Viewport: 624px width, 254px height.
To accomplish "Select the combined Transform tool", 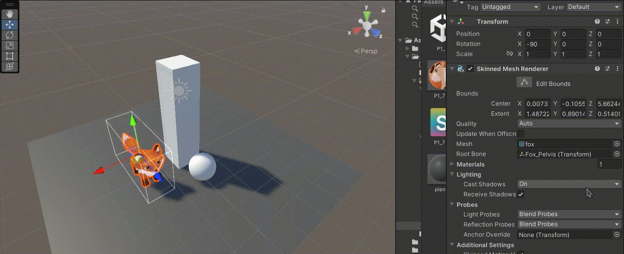I will 10,66.
